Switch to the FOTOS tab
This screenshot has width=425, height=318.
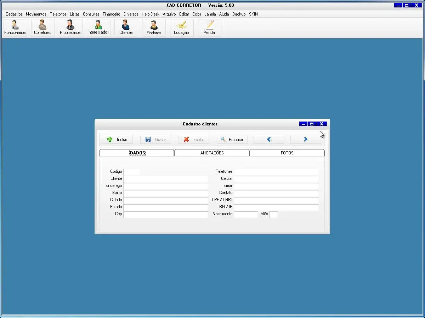click(287, 153)
